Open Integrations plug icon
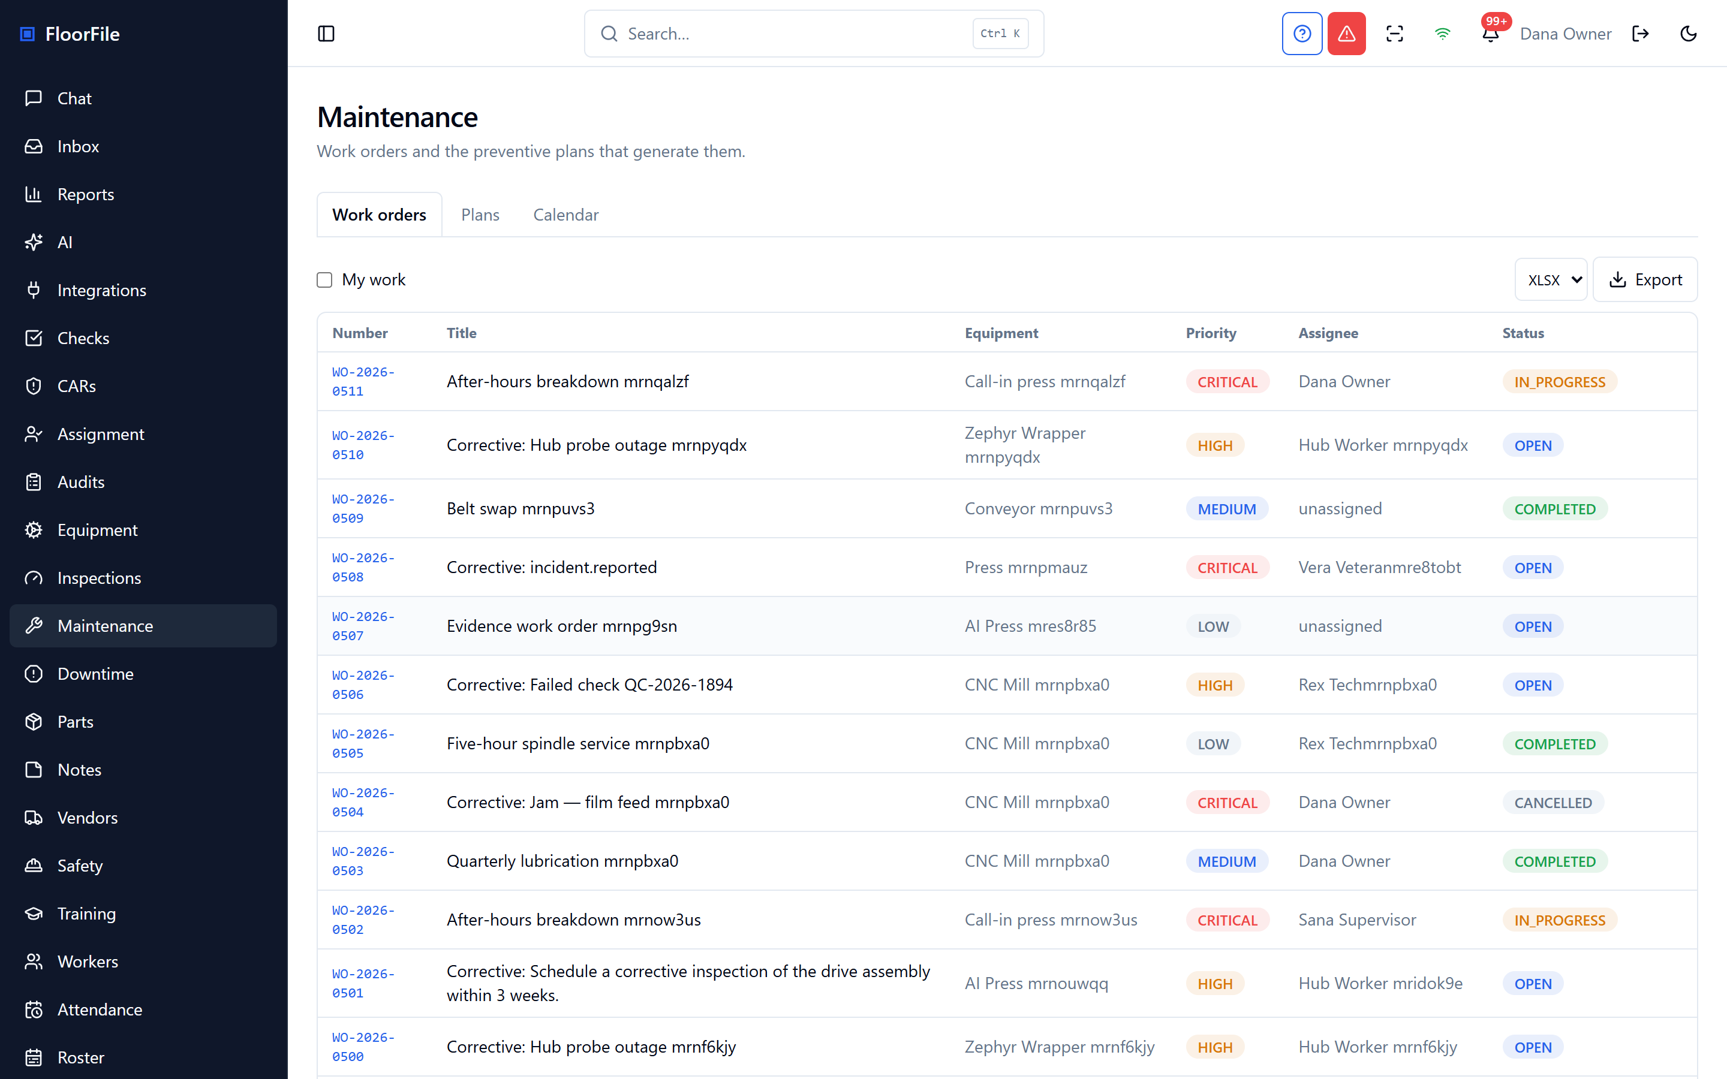 pos(34,291)
